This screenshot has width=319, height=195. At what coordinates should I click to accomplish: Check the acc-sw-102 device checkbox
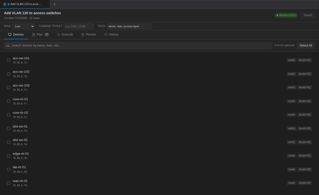[x=9, y=74]
